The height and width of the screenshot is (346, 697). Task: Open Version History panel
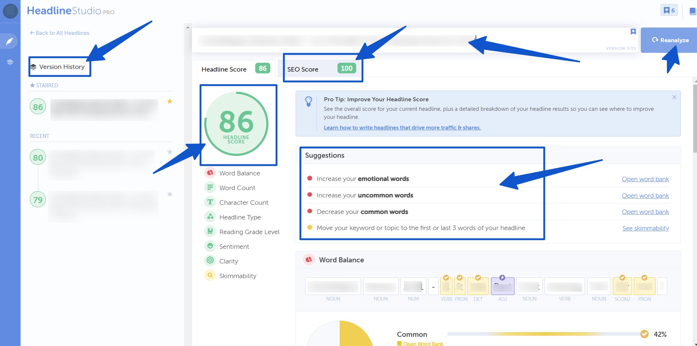[x=58, y=67]
